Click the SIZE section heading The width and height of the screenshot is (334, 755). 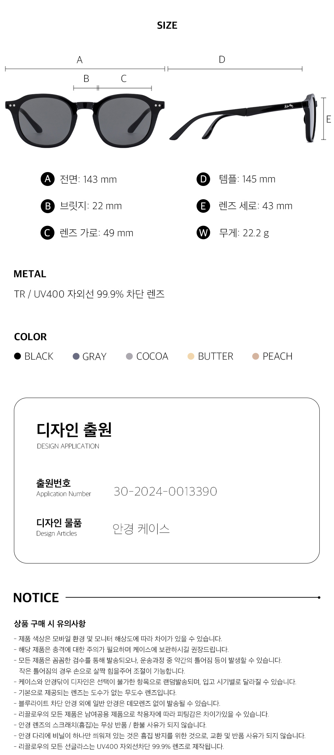167,25
